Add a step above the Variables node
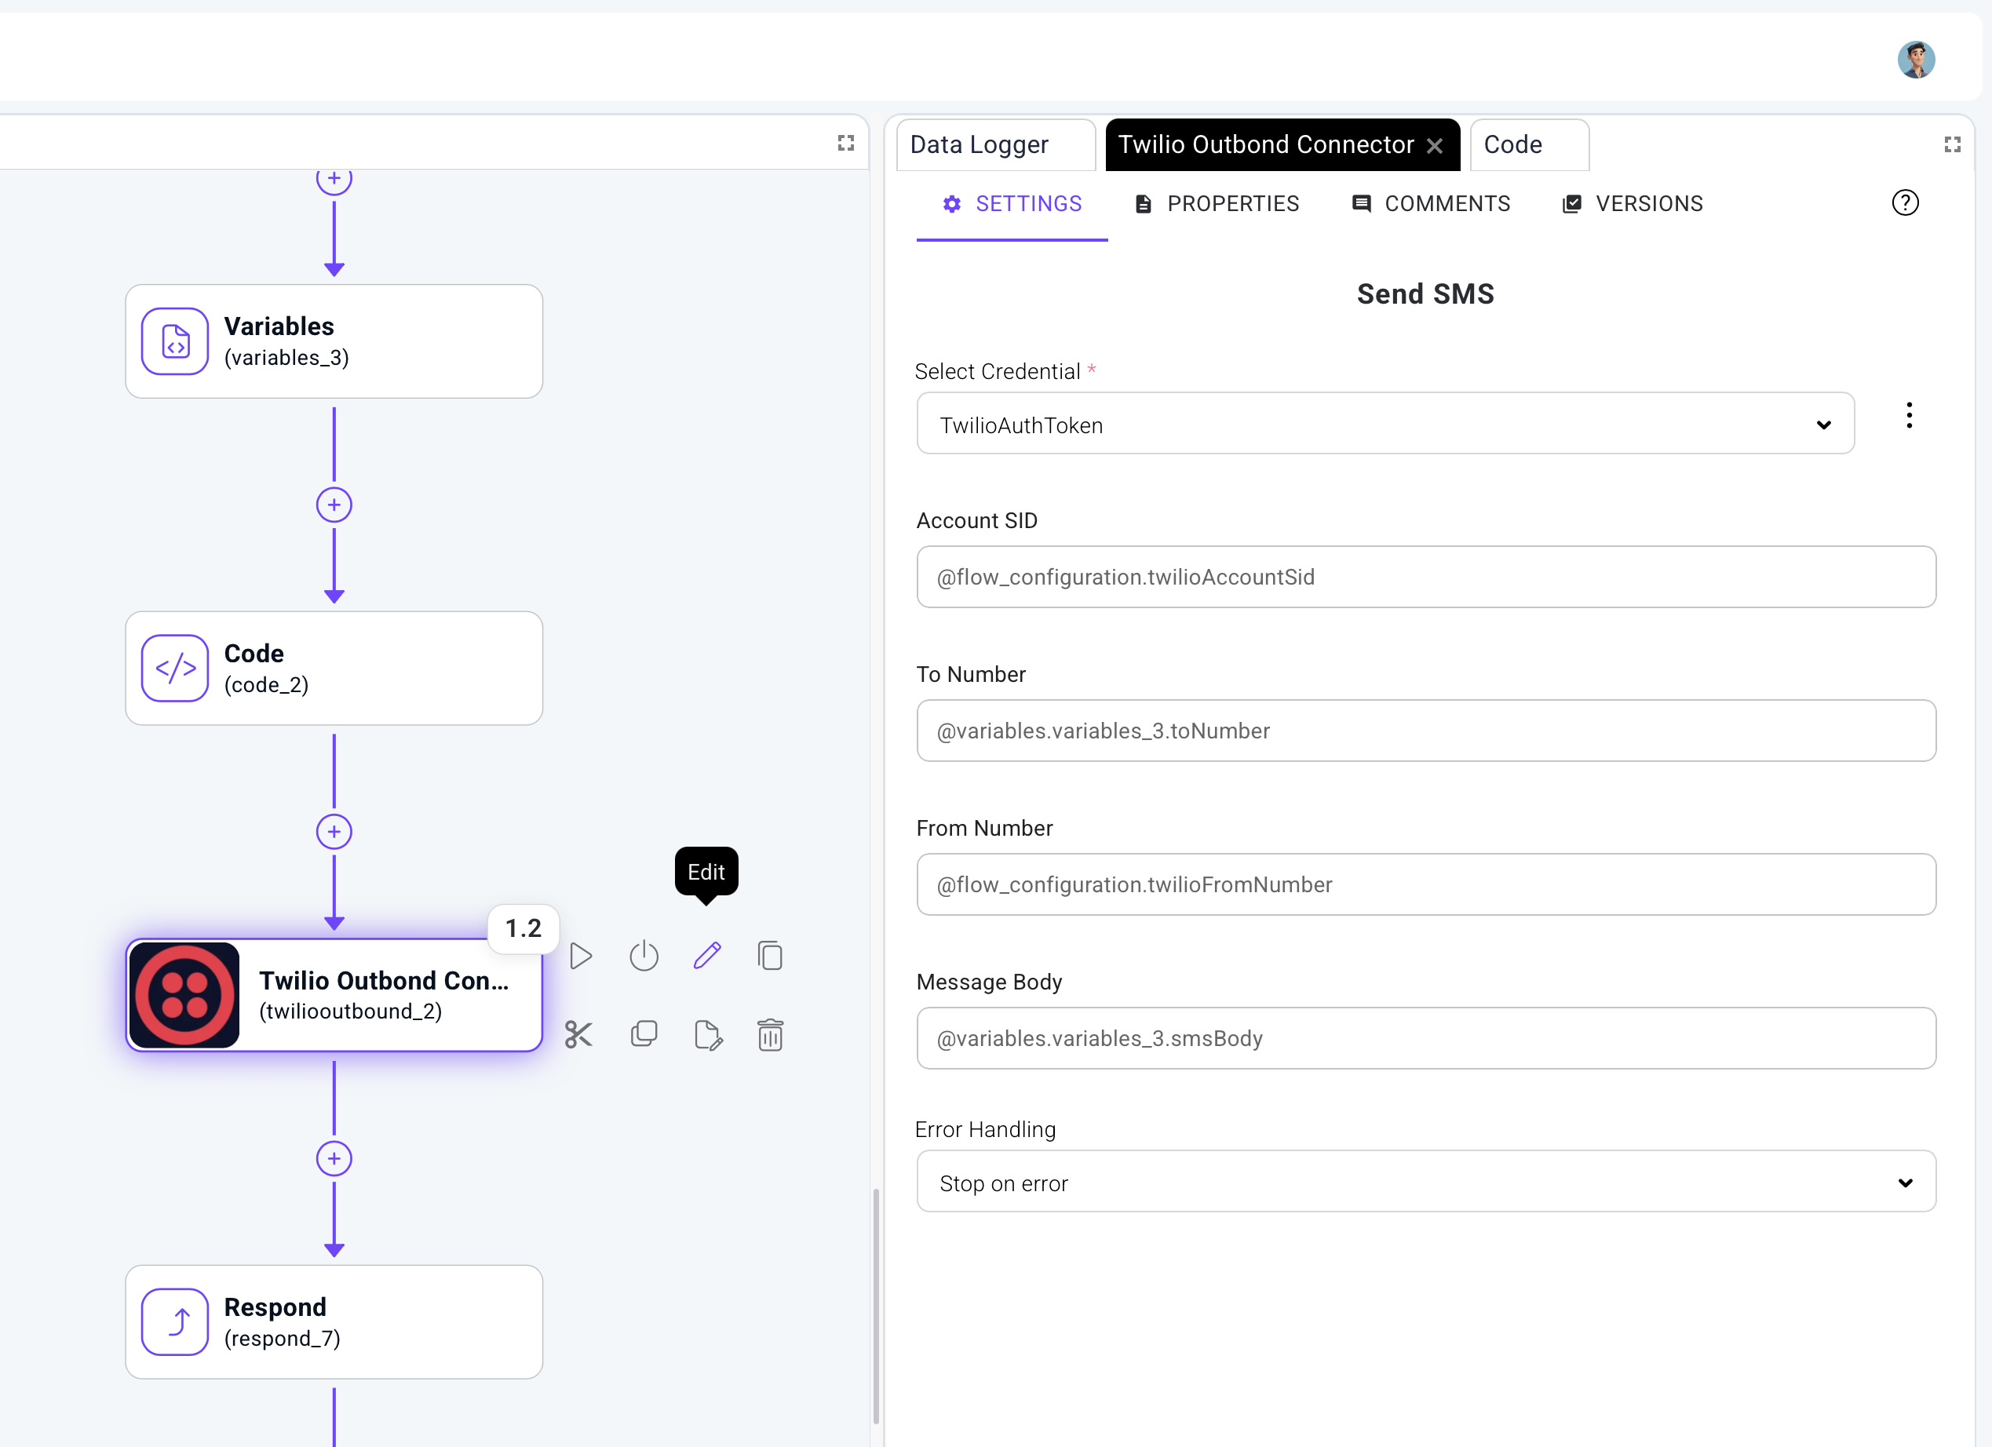 (x=334, y=179)
